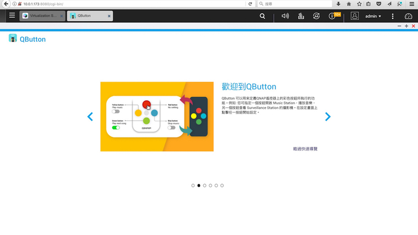
Task: Click the 略過快速導覽 skip tour link
Action: click(305, 148)
